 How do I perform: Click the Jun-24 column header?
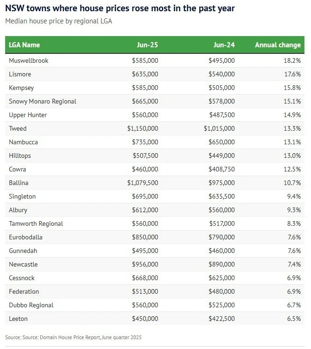point(224,45)
